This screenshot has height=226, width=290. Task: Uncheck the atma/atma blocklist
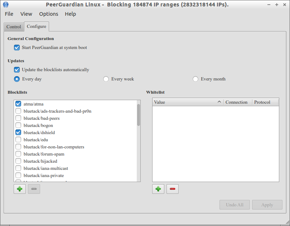pyautogui.click(x=18, y=104)
